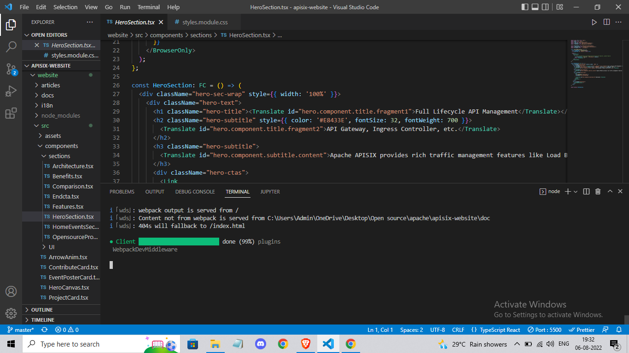629x353 pixels.
Task: Open the Accounts menu icon
Action: tap(11, 291)
